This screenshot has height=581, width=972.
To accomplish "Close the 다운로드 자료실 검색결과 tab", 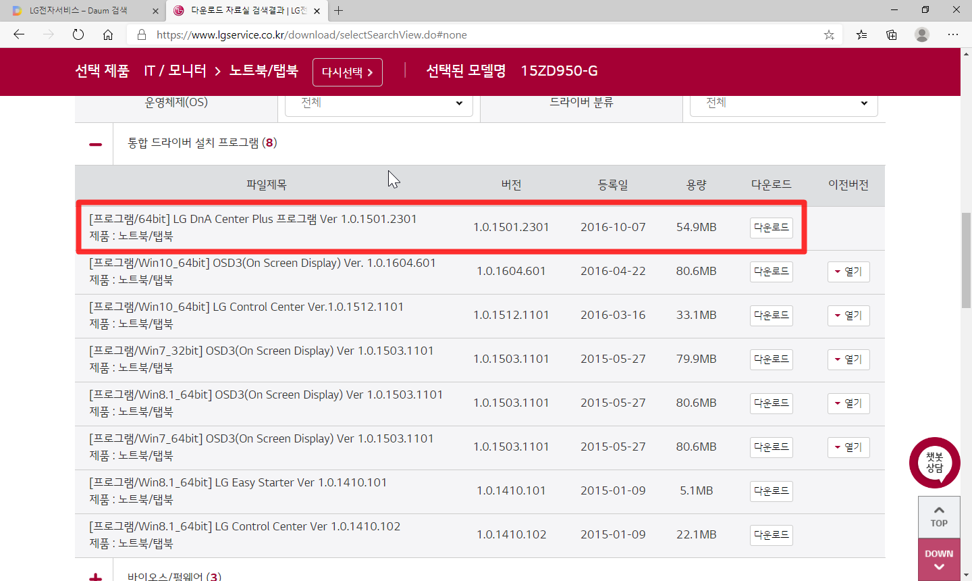I will tap(317, 11).
